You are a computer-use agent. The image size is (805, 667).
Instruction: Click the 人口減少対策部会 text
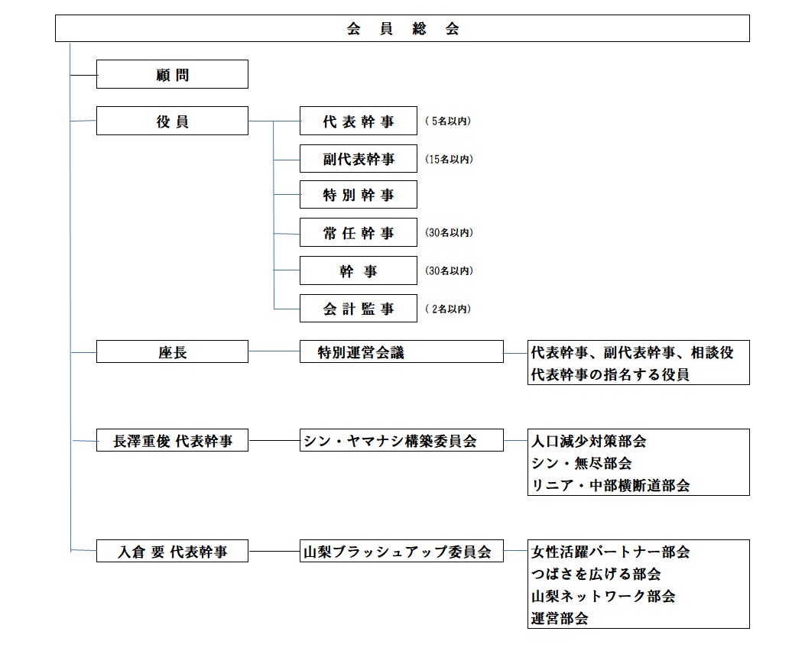click(589, 442)
